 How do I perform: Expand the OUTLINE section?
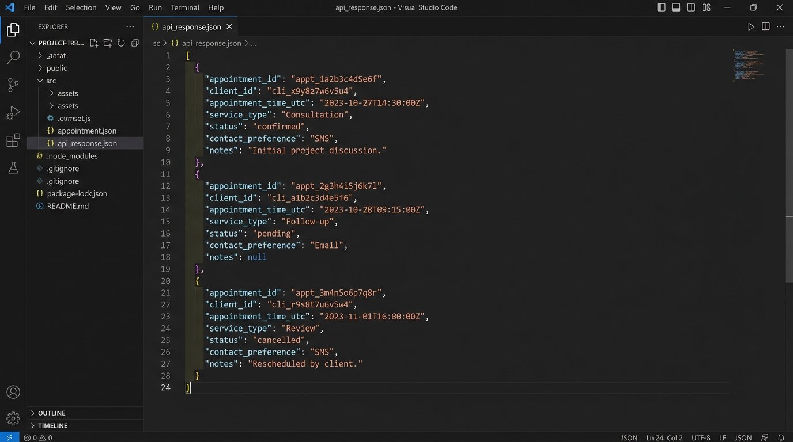click(51, 413)
